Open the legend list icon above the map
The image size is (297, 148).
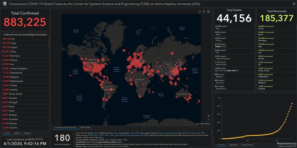(204, 12)
